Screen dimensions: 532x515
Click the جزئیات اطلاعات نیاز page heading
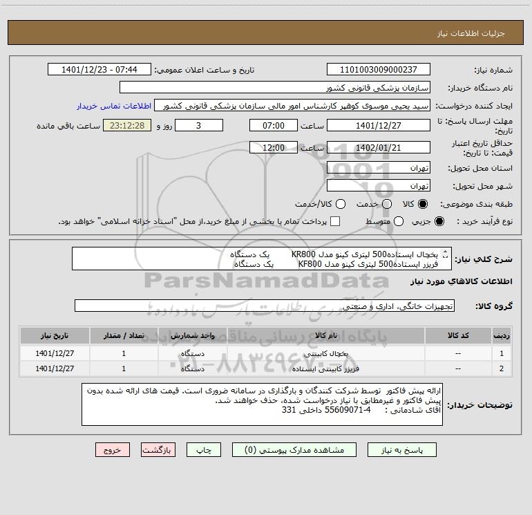[x=471, y=33]
